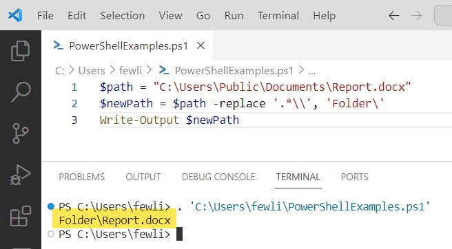This screenshot has width=452, height=249.
Task: Click the -replace operator on line 2
Action: (239, 103)
